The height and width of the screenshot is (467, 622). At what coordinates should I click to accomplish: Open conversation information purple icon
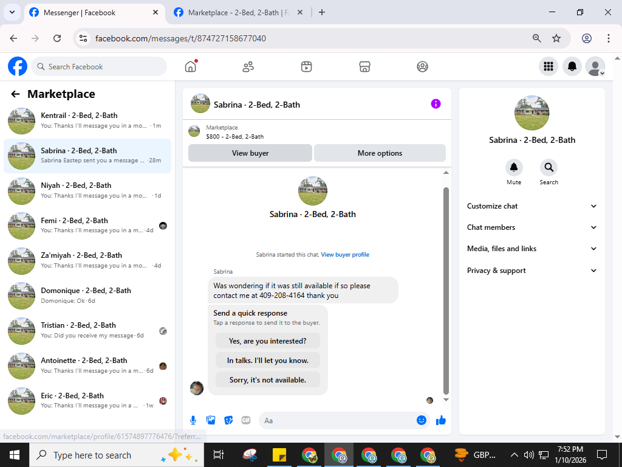click(436, 104)
